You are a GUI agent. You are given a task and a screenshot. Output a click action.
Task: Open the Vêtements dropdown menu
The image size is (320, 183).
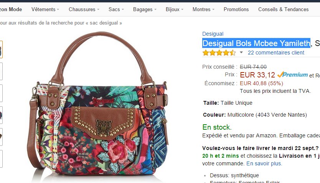45,9
